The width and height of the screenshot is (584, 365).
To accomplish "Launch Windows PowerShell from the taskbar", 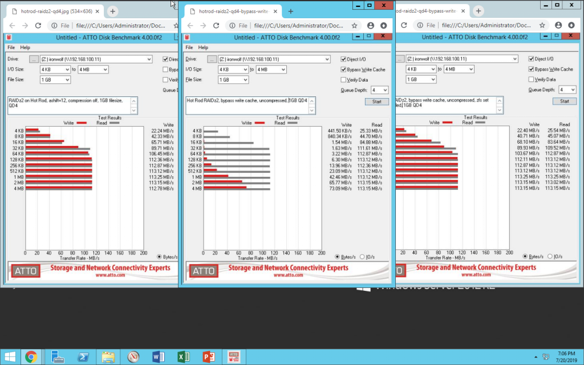I will coord(83,357).
